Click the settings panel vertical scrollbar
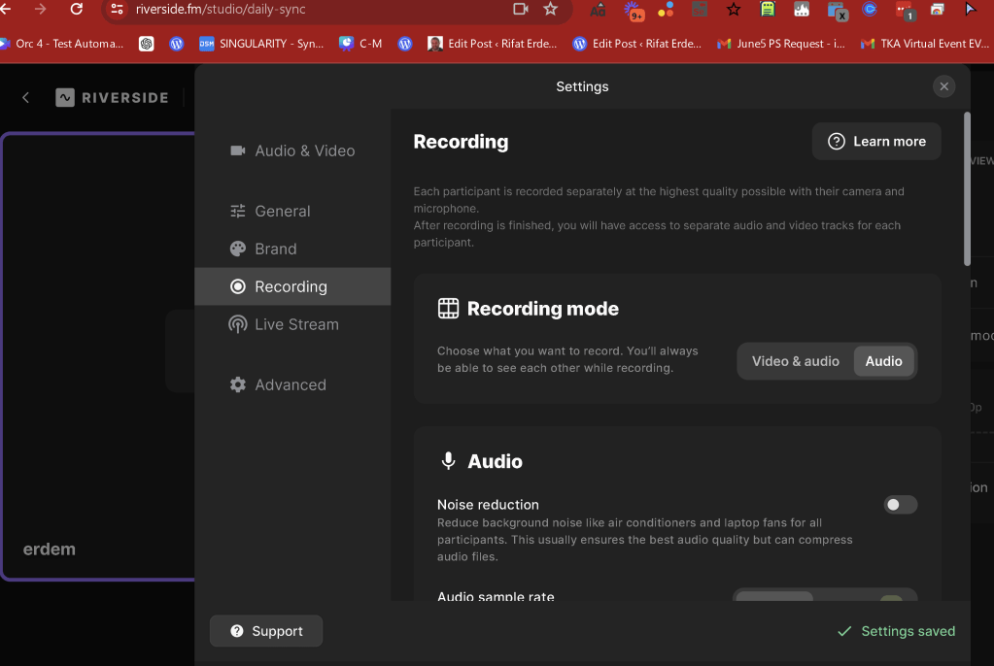 (x=967, y=189)
